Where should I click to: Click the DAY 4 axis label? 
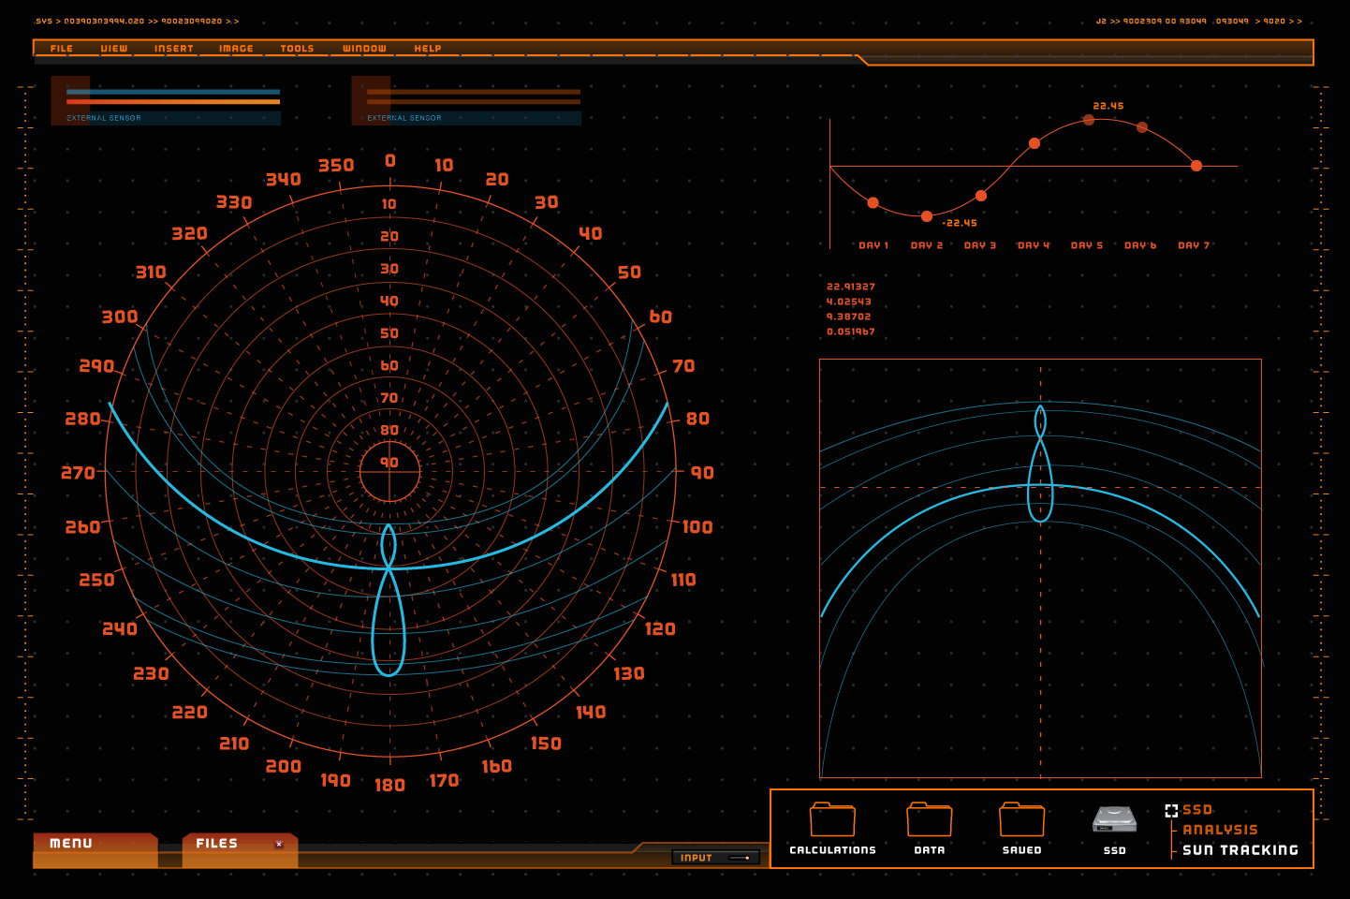click(1034, 245)
